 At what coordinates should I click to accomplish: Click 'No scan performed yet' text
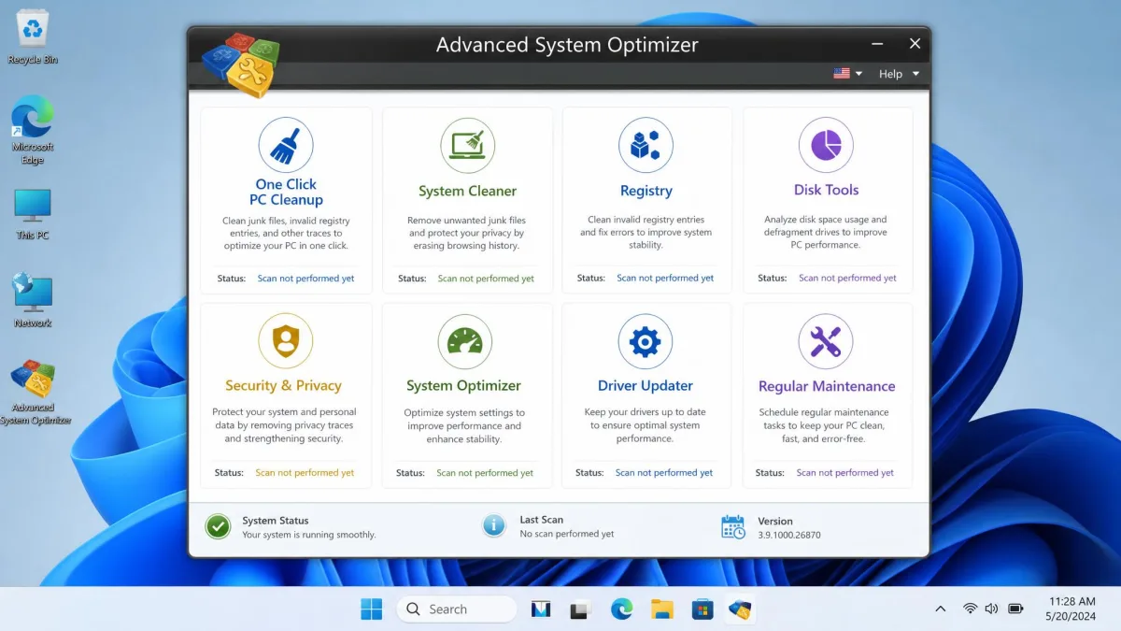click(x=567, y=534)
